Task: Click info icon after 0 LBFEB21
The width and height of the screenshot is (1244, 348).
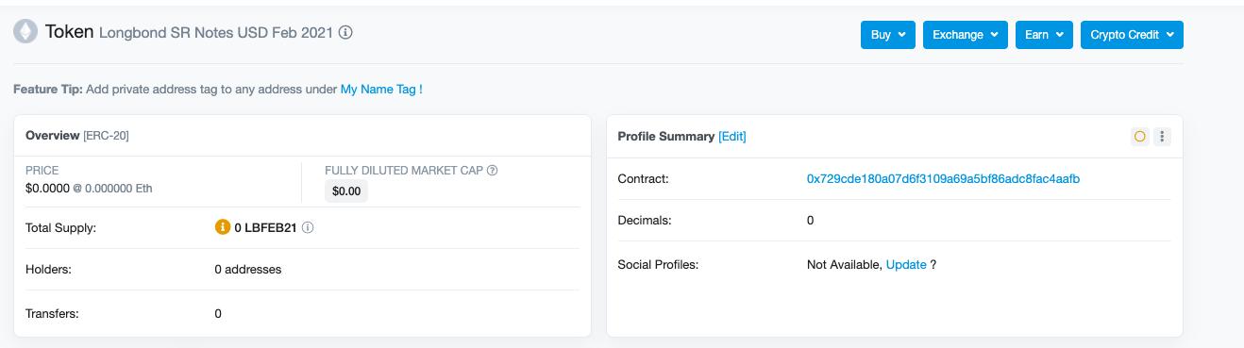Action: coord(308,227)
